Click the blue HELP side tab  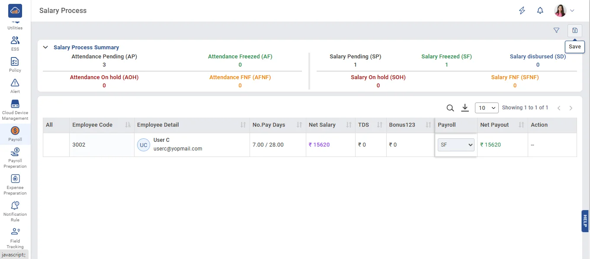tap(585, 221)
